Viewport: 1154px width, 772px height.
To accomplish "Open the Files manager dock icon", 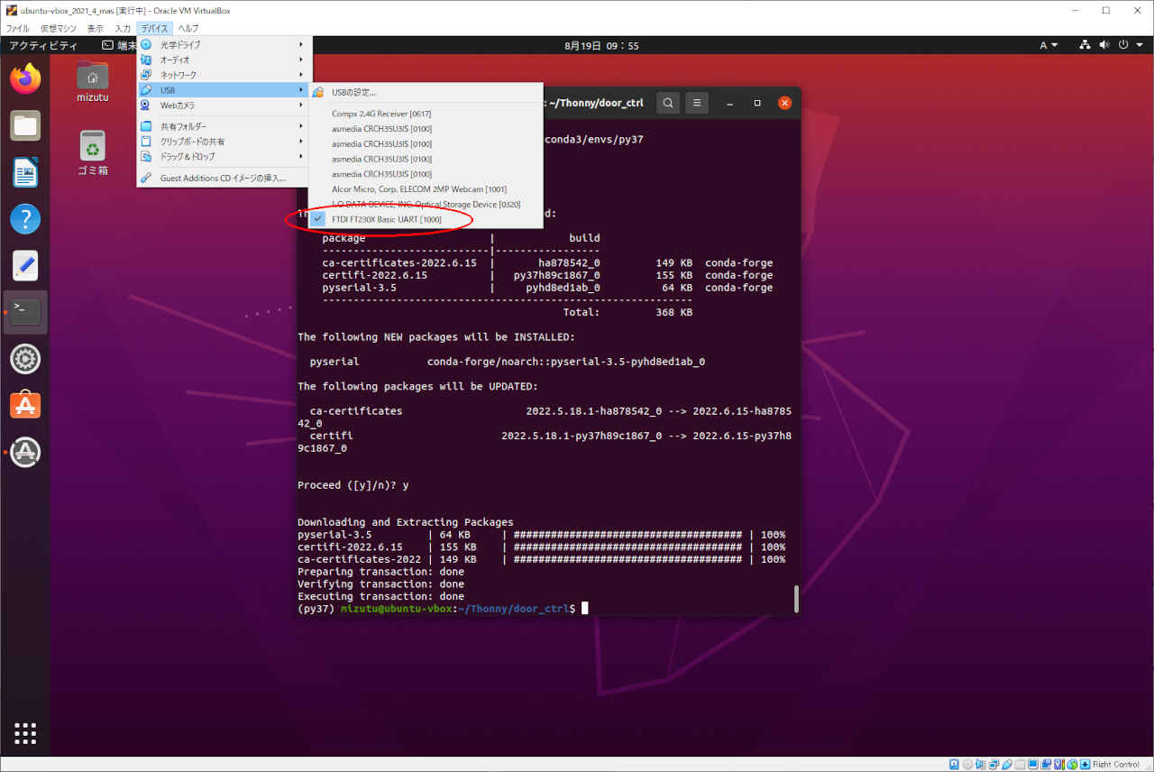I will click(x=25, y=125).
